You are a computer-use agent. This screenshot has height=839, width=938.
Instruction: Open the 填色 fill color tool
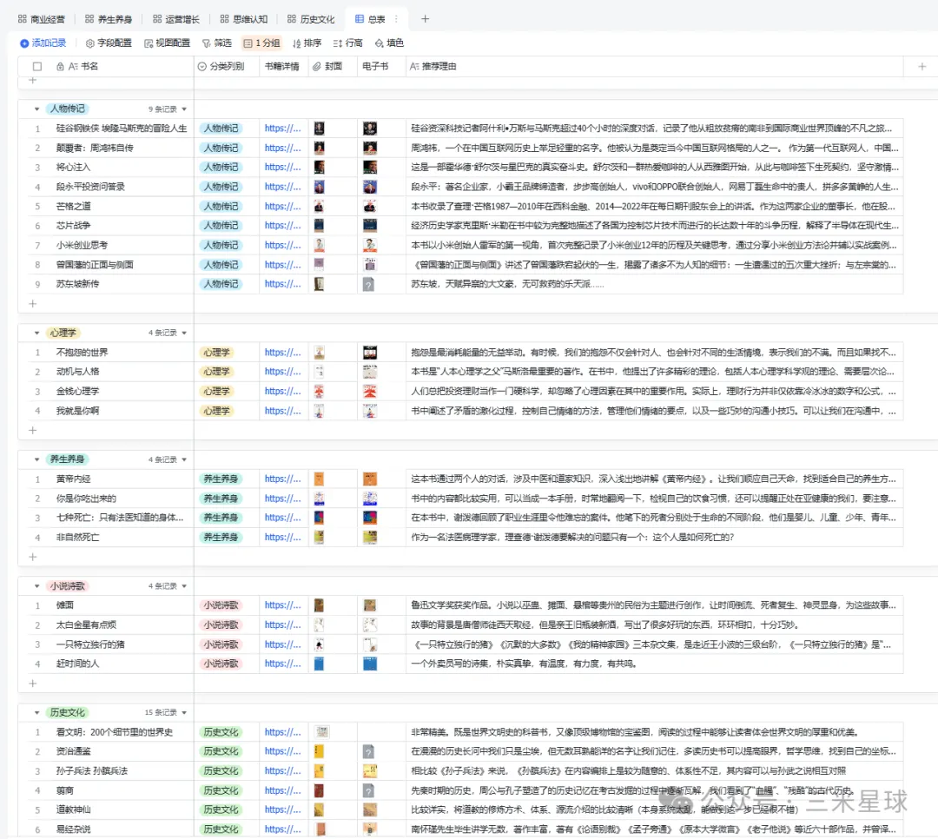pos(389,43)
